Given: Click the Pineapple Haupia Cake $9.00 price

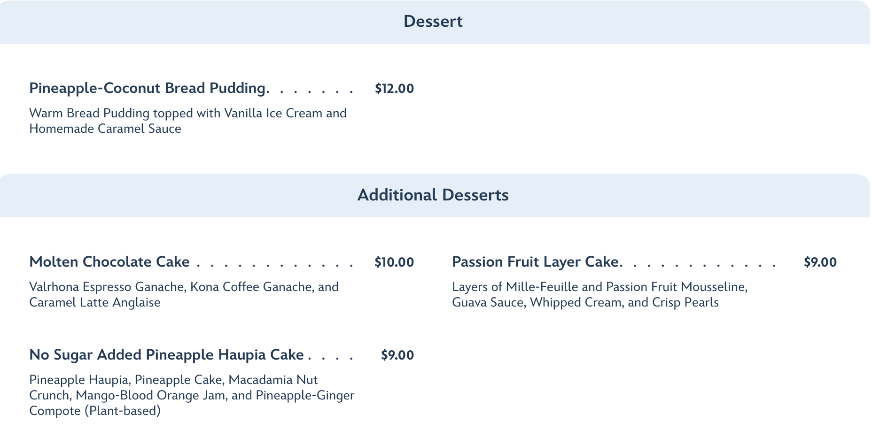Looking at the screenshot, I should 397,355.
